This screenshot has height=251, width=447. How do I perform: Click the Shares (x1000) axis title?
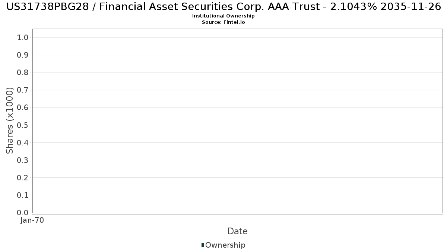pyautogui.click(x=10, y=120)
